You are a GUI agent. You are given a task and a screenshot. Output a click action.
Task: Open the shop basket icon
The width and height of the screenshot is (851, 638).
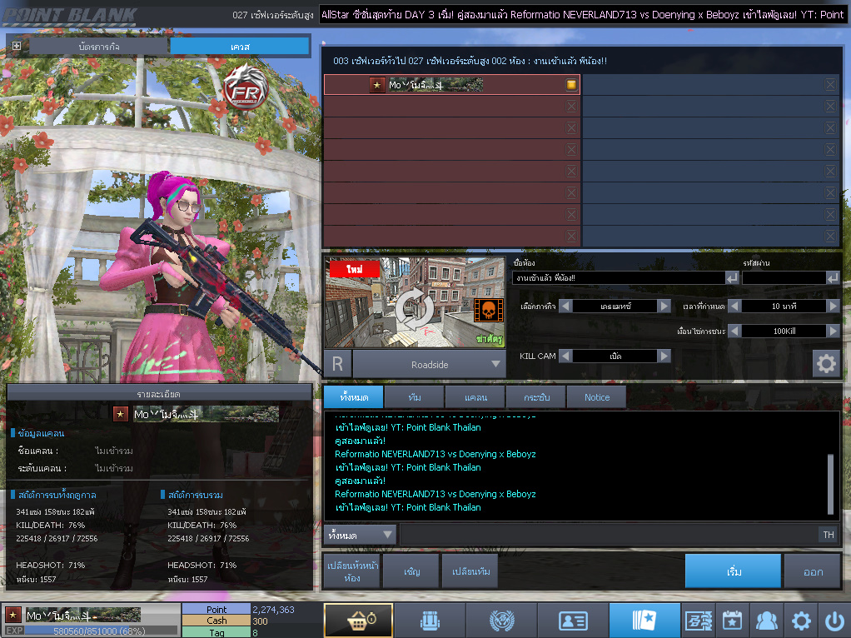pyautogui.click(x=357, y=621)
